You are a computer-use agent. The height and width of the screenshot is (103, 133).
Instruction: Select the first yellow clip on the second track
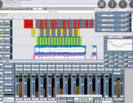point(33,32)
